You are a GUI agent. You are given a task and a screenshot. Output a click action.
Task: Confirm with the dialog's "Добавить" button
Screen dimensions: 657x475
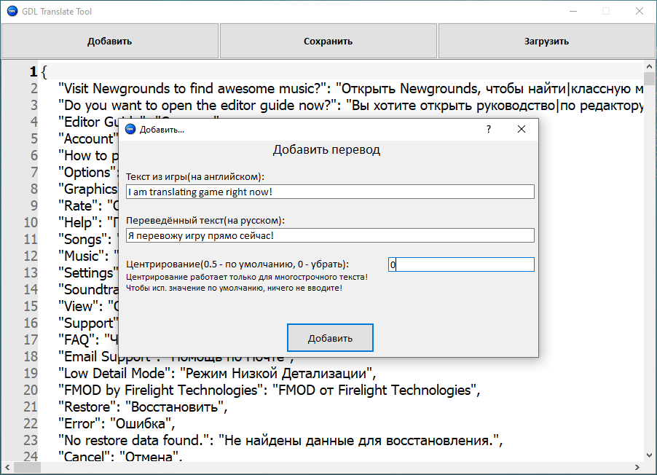[x=330, y=338]
